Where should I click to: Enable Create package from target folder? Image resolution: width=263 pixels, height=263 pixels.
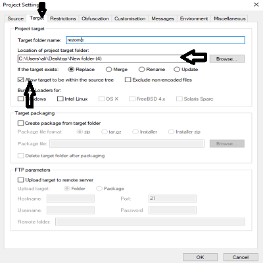pyautogui.click(x=20, y=123)
